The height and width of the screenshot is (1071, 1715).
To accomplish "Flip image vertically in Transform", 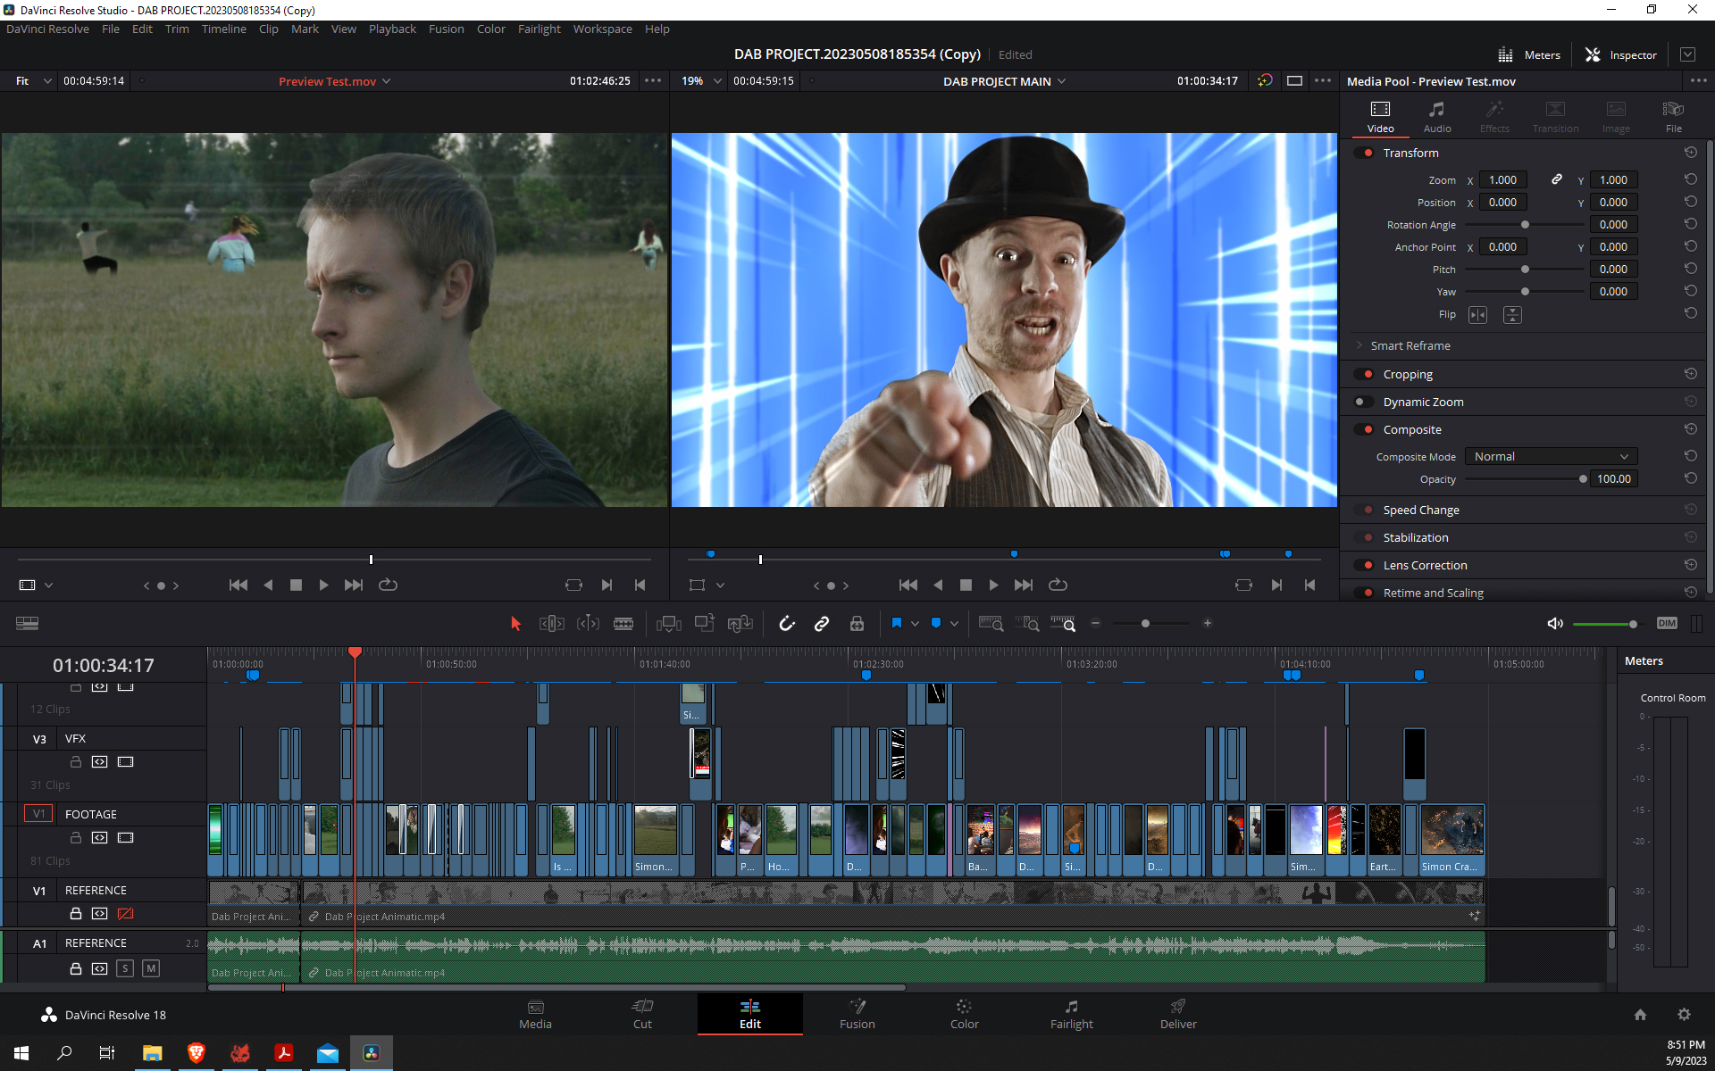I will [x=1512, y=315].
